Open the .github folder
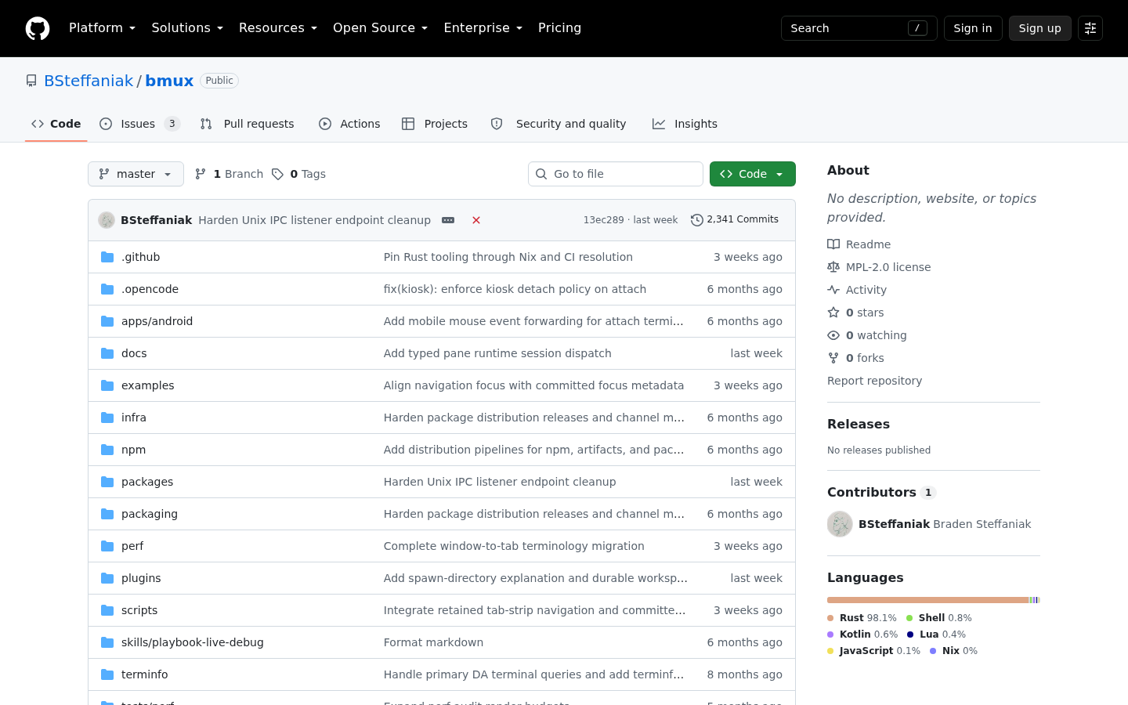1128x705 pixels. click(140, 257)
